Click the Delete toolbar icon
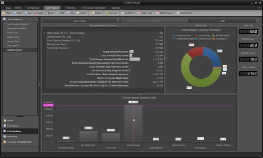Screen dimensions: 263x158 [x=39, y=13]
